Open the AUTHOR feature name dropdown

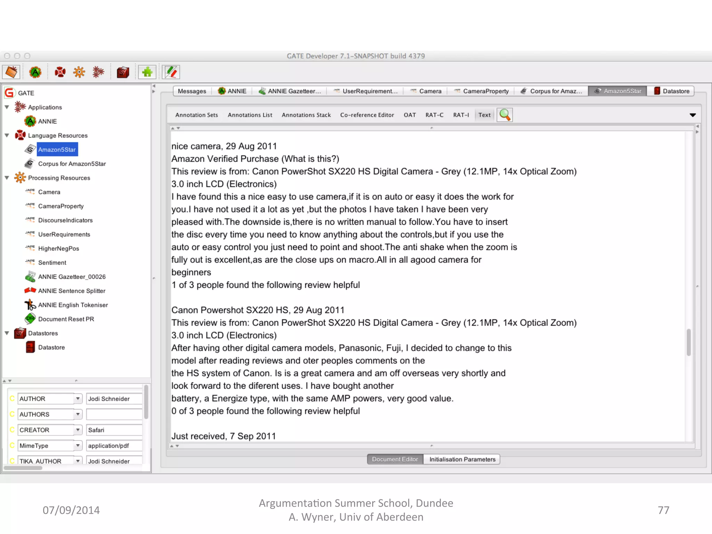click(x=78, y=399)
